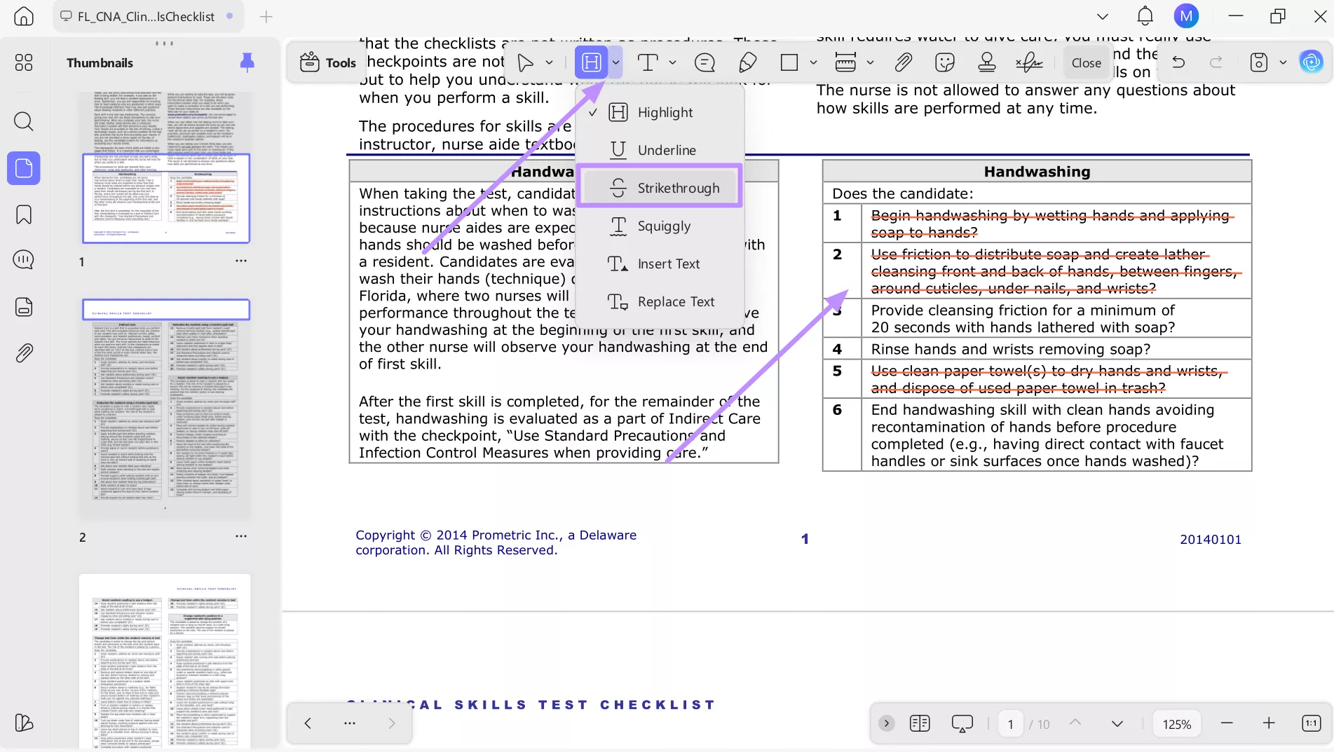Image resolution: width=1334 pixels, height=752 pixels.
Task: Select the Text tool in the toolbar
Action: point(647,62)
